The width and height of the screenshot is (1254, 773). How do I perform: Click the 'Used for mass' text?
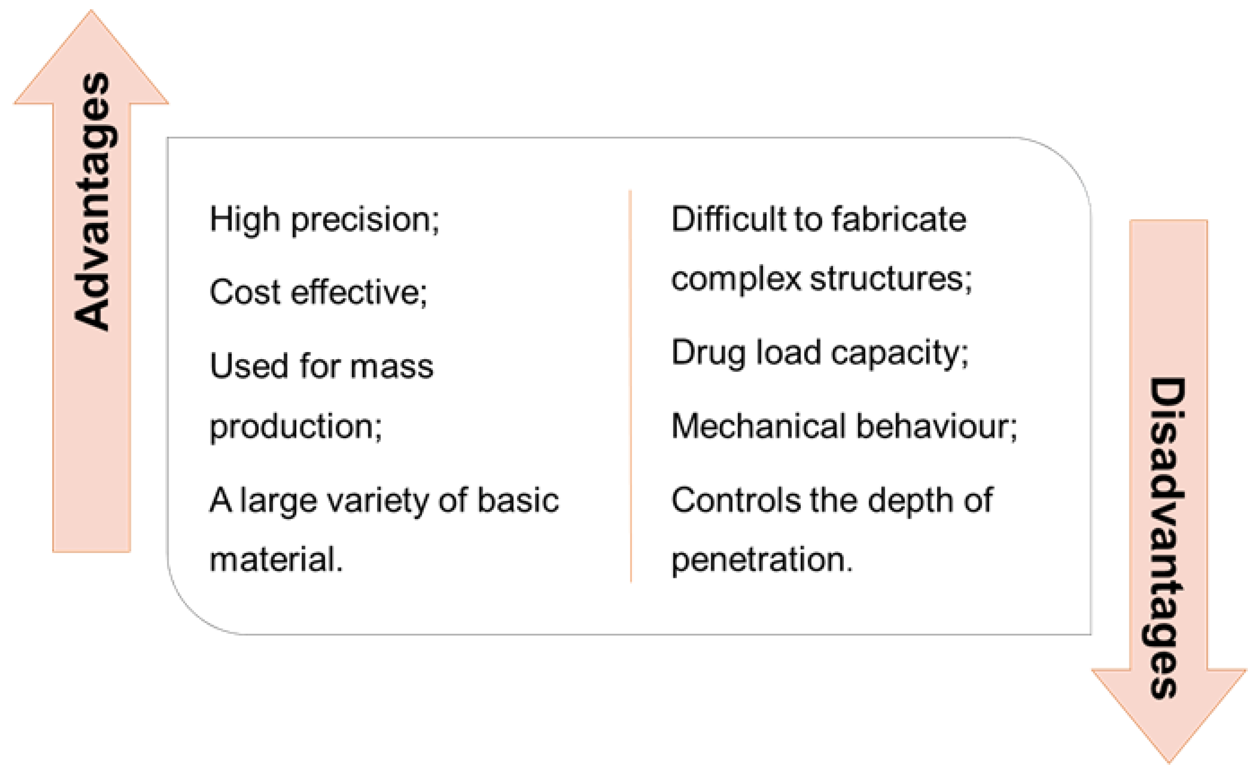[321, 367]
